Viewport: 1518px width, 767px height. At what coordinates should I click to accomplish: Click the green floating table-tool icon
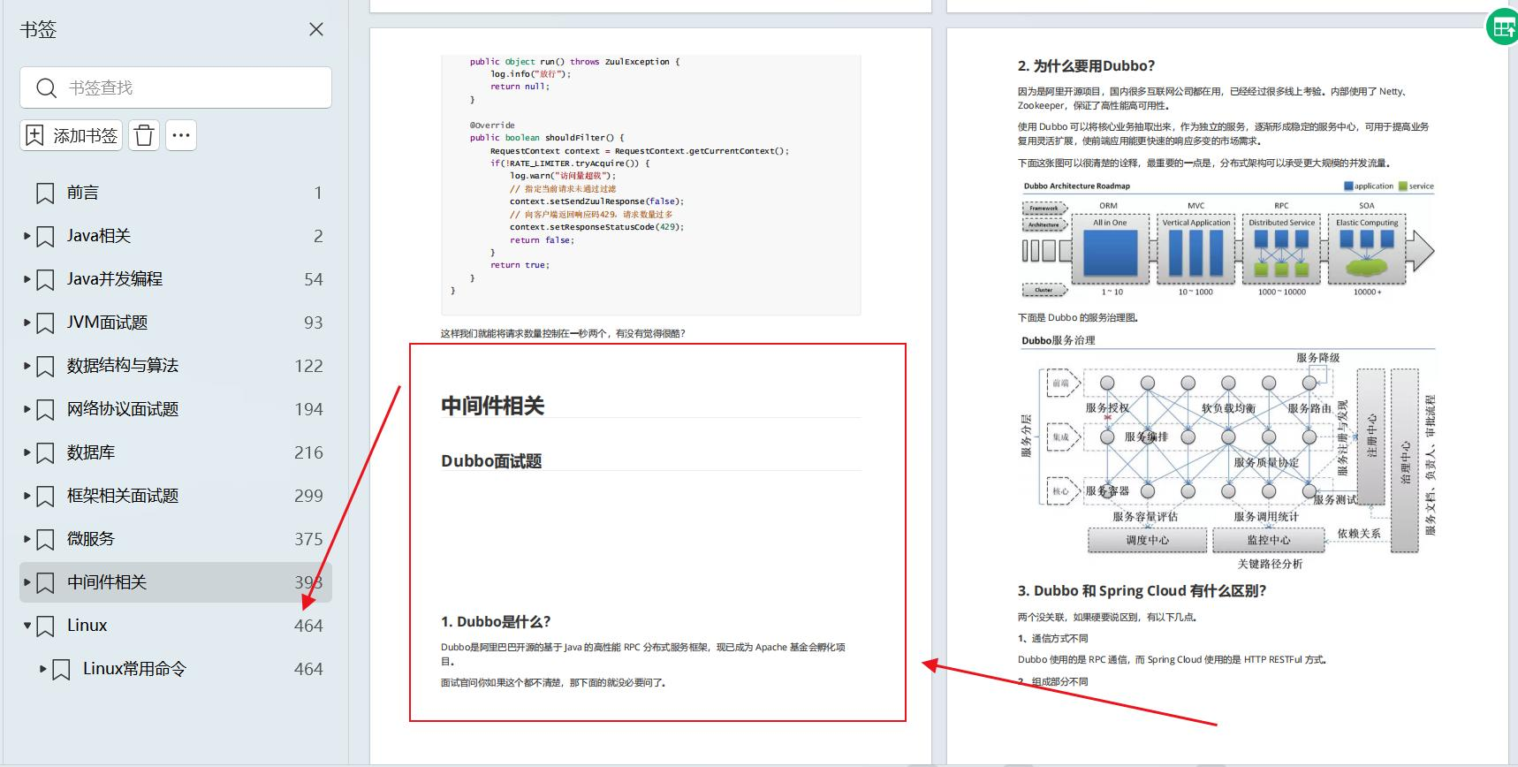(x=1502, y=27)
